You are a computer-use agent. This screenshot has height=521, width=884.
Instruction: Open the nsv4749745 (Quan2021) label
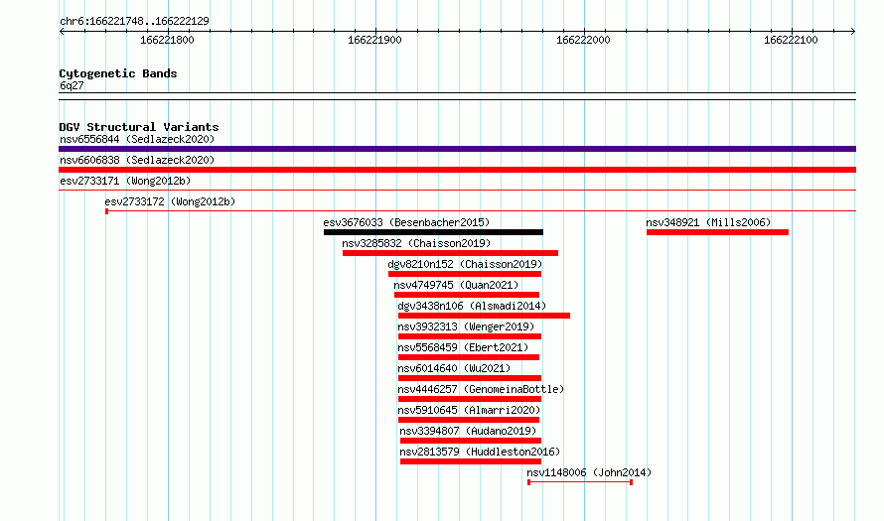[x=456, y=285]
